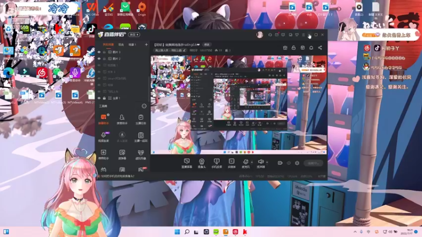
Task: Open the 视频连麦 tool with purple PRO badge
Action: (103, 137)
